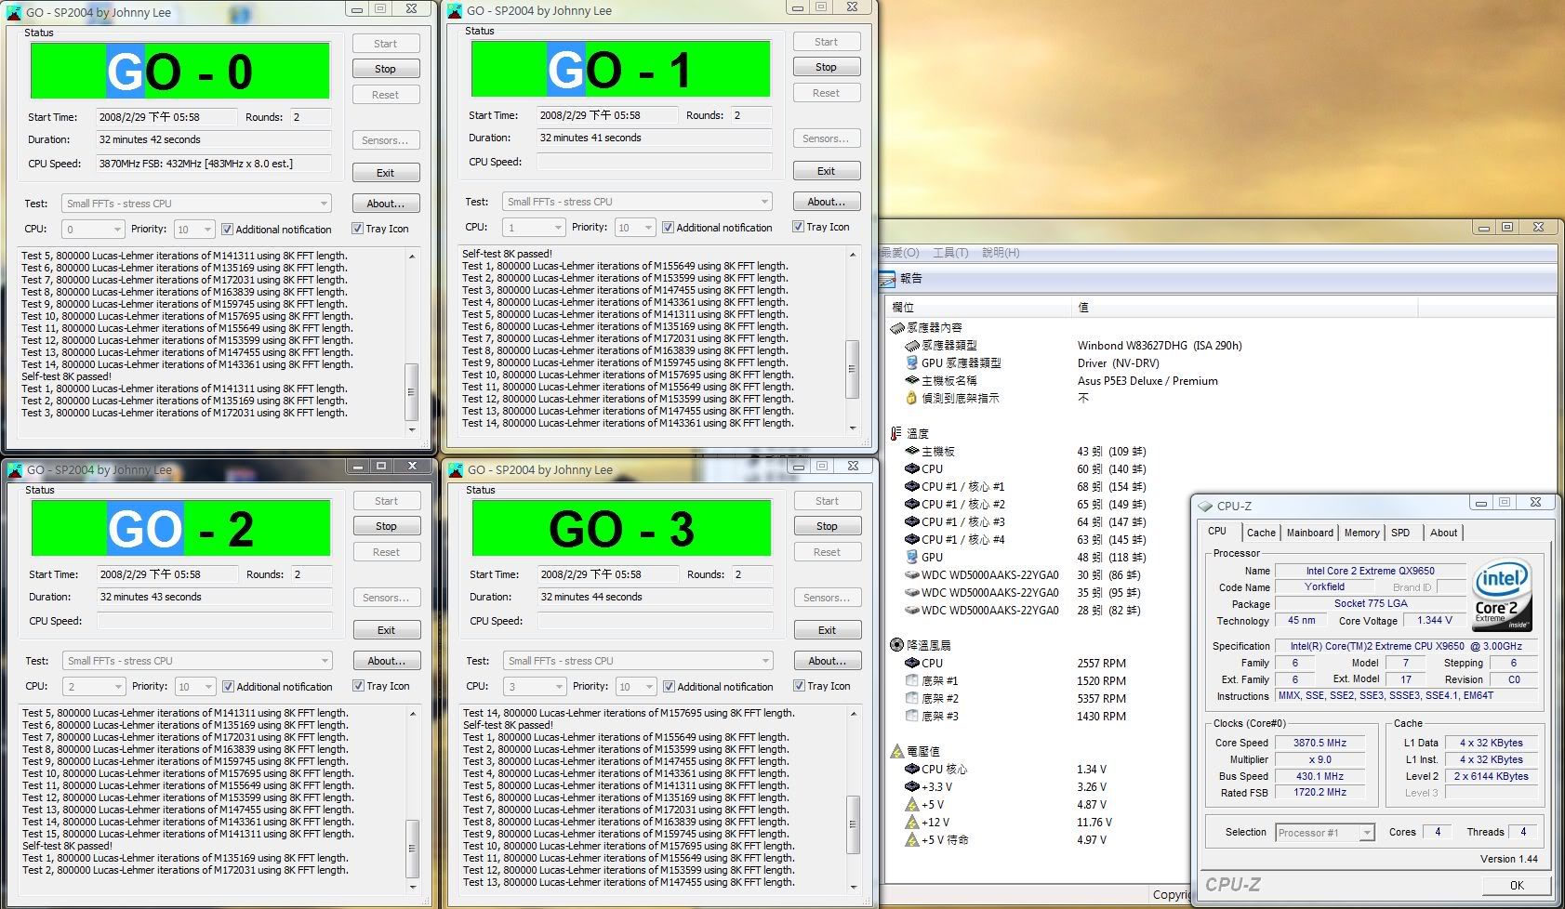Click the Start Time field in GO-0 window

coord(167,117)
